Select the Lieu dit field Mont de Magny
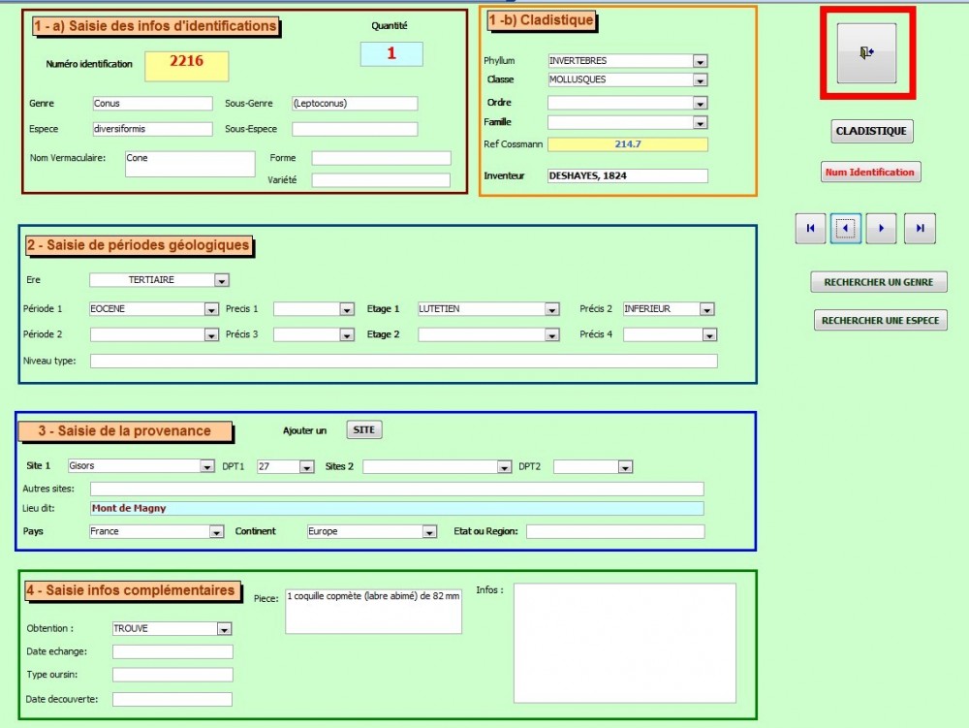This screenshot has width=969, height=728. pos(395,508)
